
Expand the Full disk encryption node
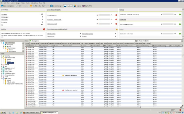coord(2,73)
